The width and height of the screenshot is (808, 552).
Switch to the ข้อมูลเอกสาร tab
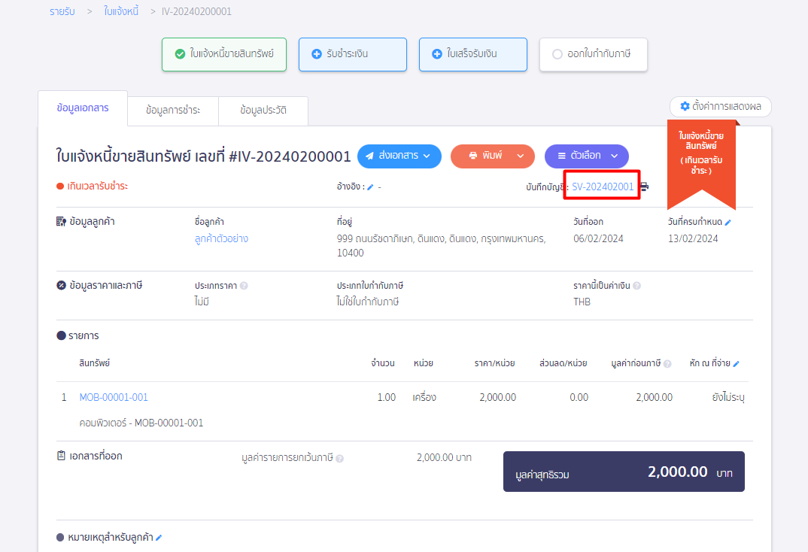coord(83,108)
